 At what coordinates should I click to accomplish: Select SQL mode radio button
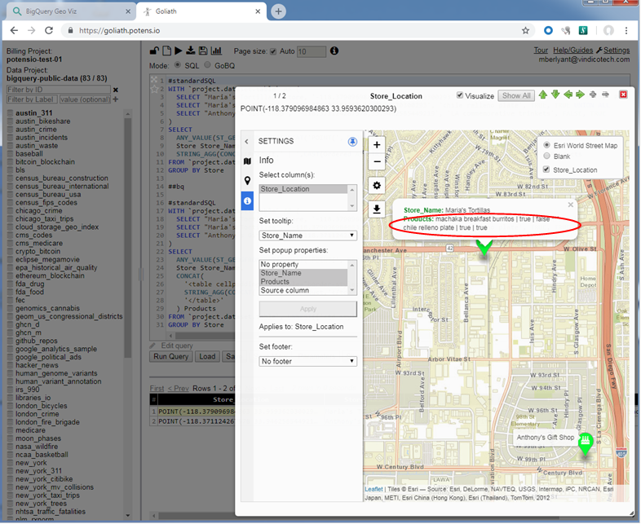point(178,65)
